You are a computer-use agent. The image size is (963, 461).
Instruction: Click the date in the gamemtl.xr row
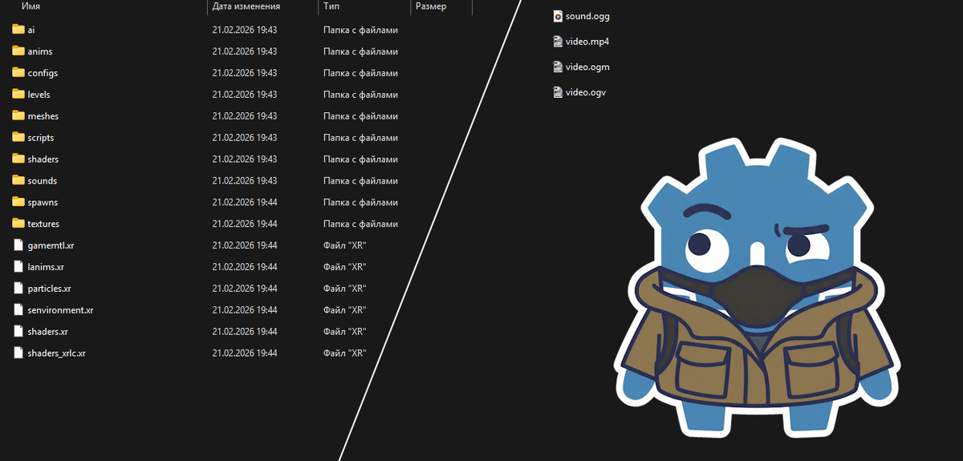tap(245, 245)
